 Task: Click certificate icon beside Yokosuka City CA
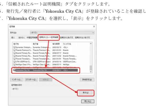pyautogui.click(x=14, y=70)
